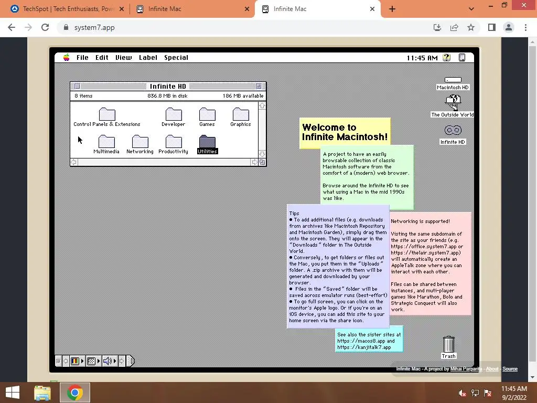This screenshot has height=403, width=537.
Task: Open the rainbow Apple menu
Action: pos(67,58)
